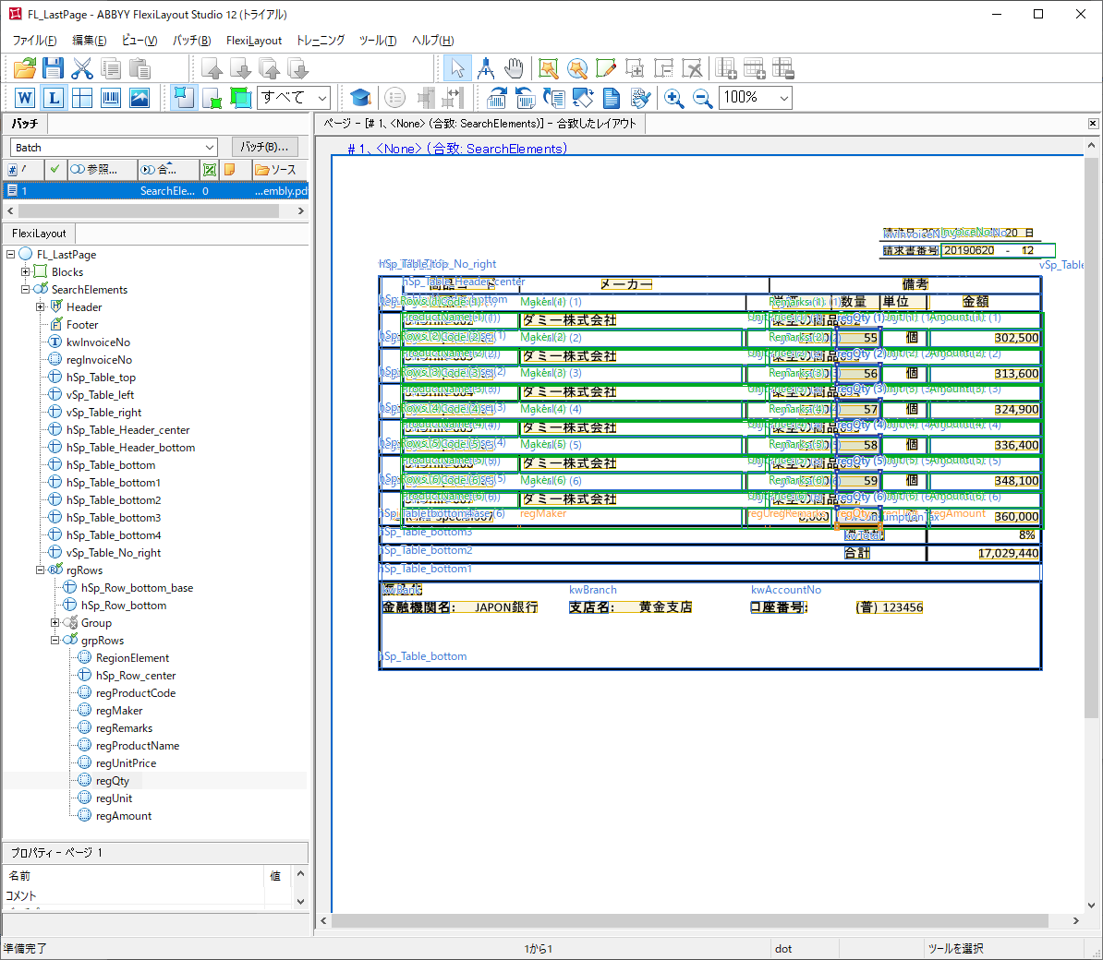This screenshot has width=1103, height=960.
Task: Toggle show blocks icon
Action: click(x=184, y=98)
